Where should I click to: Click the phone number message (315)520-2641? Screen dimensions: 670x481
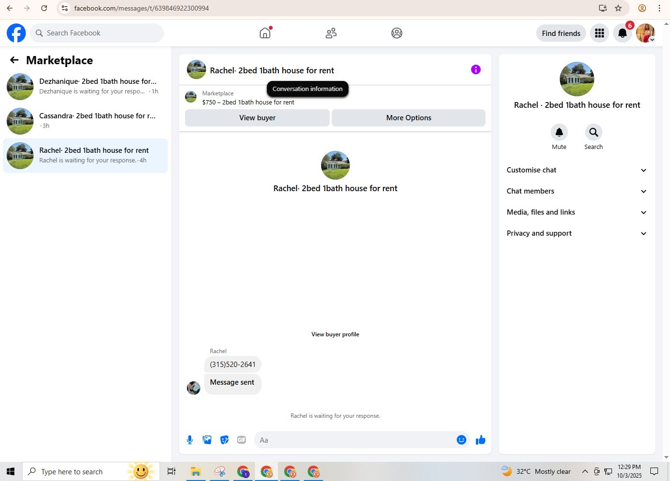pyautogui.click(x=233, y=365)
